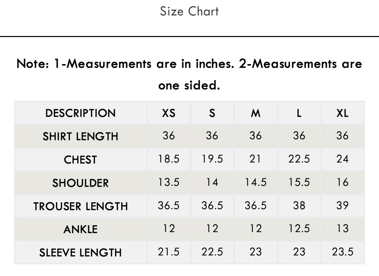Select the ANKLE row label

80,229
